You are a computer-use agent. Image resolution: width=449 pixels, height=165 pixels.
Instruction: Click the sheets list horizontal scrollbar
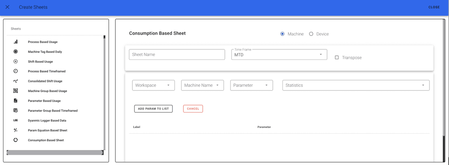(55, 153)
